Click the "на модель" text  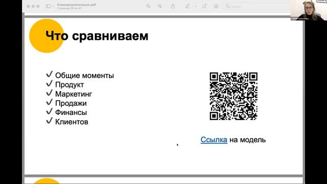coord(247,140)
